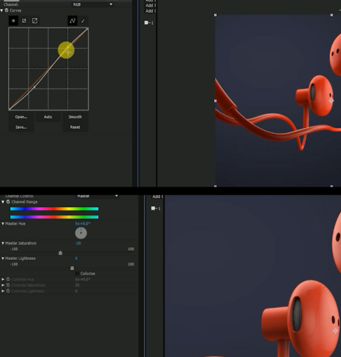341x357 pixels.
Task: Open the Channel RGB dropdown
Action: pyautogui.click(x=92, y=4)
